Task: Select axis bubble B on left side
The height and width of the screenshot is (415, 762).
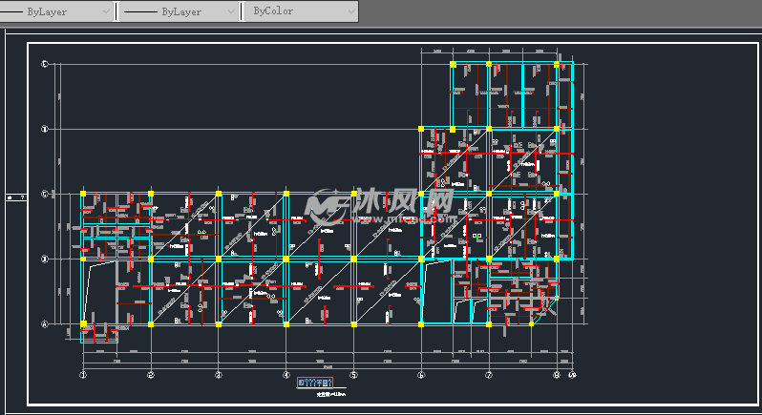Action: tap(44, 259)
